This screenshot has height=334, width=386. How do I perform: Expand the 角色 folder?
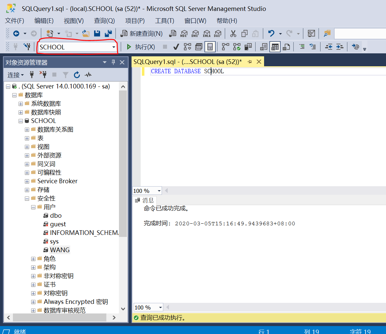(33, 259)
